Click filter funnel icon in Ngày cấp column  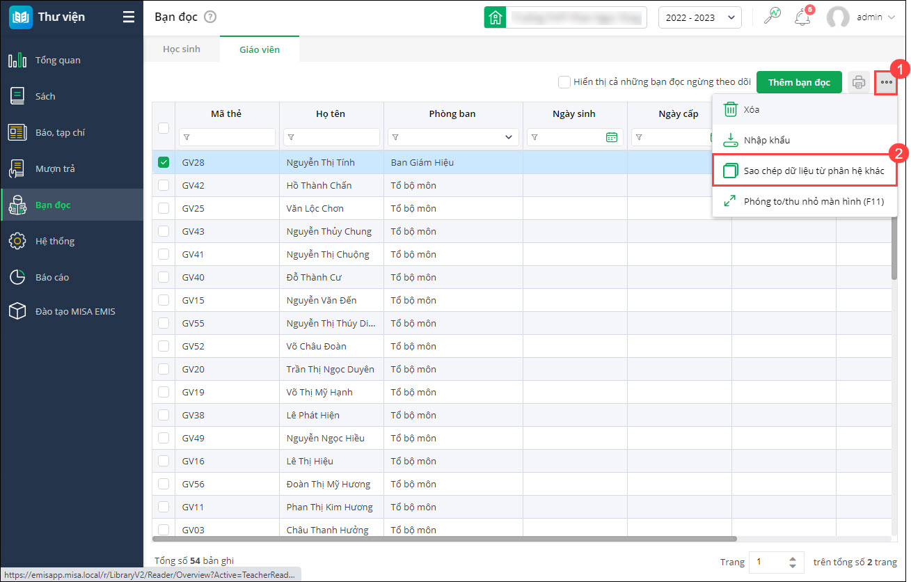point(639,137)
